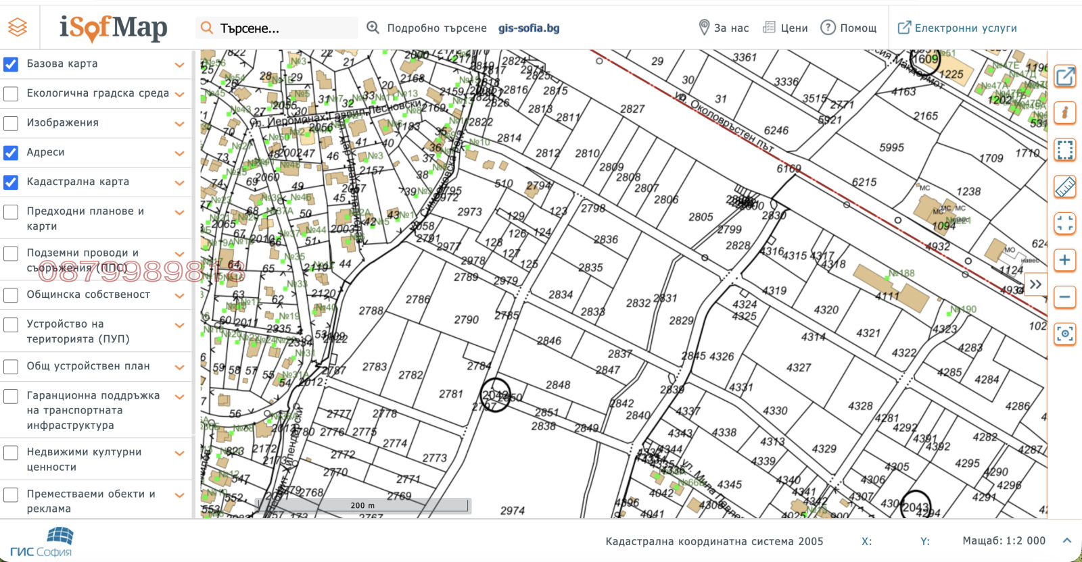
Task: Click the locate target icon on toolbar
Action: (x=1065, y=334)
